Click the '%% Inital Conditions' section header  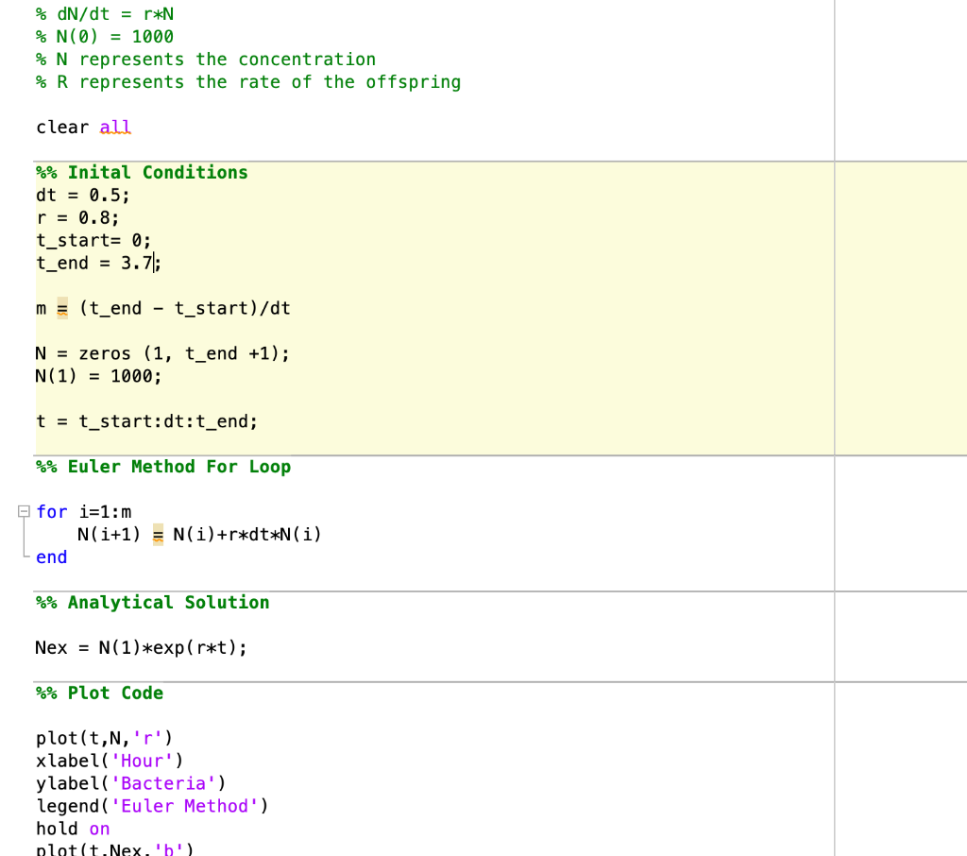point(142,172)
